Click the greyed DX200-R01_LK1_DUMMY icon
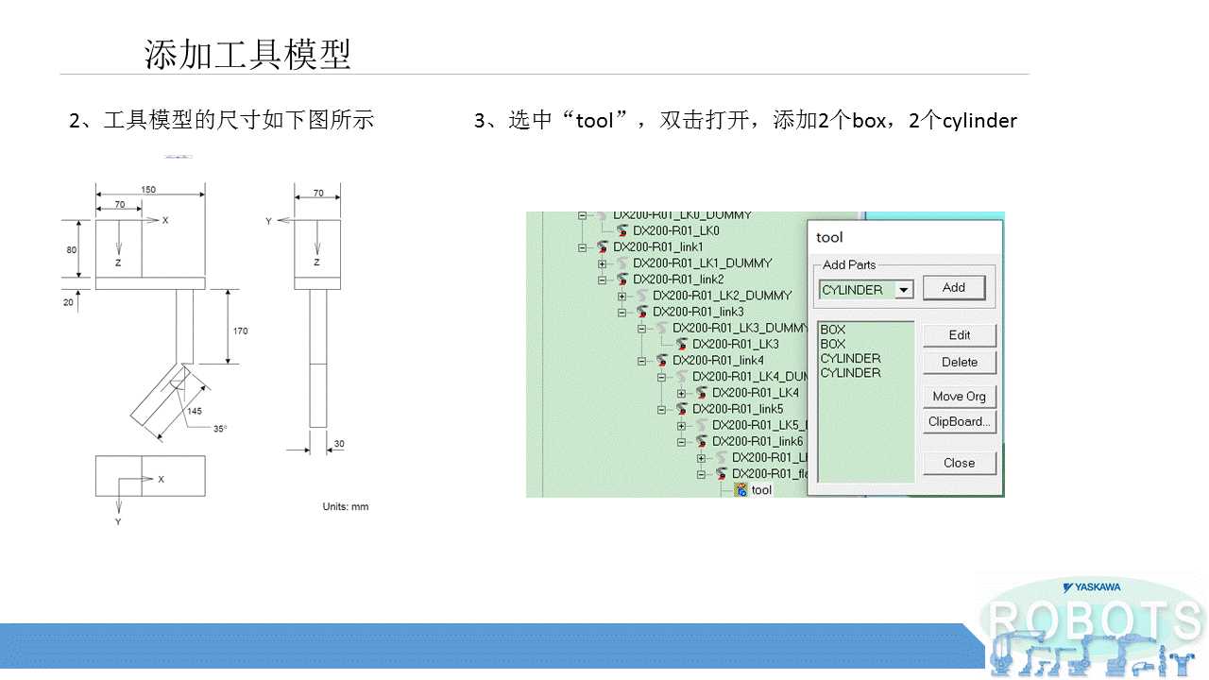Image resolution: width=1209 pixels, height=680 pixels. [622, 263]
